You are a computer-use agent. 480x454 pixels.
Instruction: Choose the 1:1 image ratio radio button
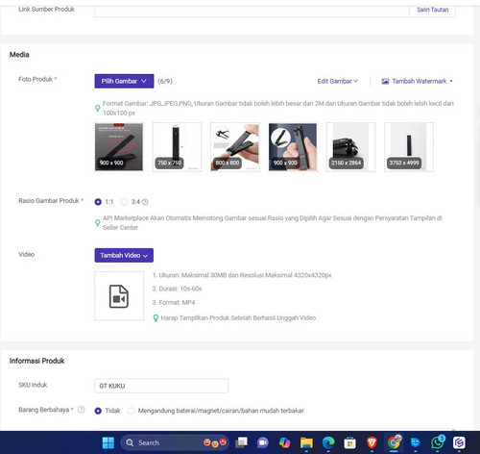(x=98, y=202)
